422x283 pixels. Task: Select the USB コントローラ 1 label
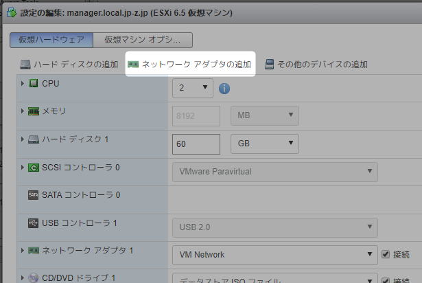[80, 223]
